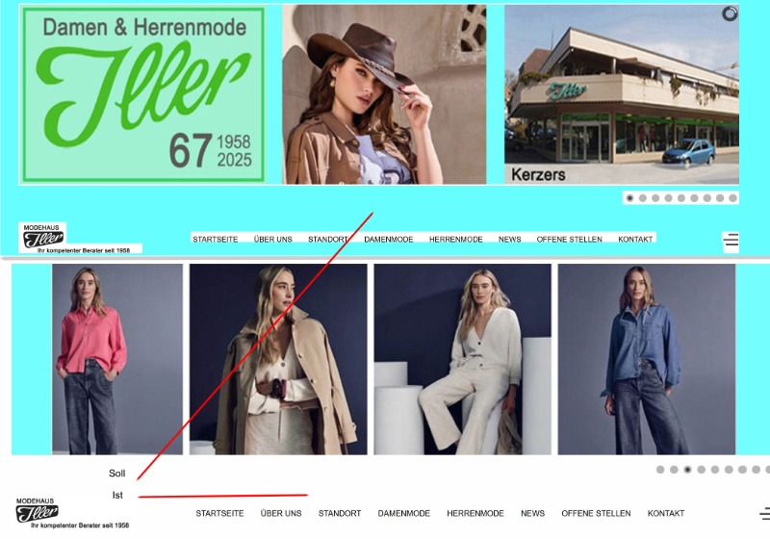Open the hamburger menu in lower navigation bar
The width and height of the screenshot is (770, 539).
click(764, 513)
